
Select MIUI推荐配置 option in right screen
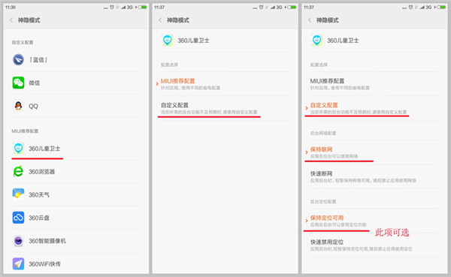click(374, 84)
